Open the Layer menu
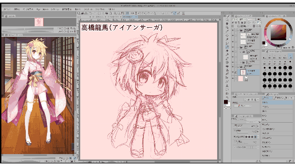 pos(55,9)
